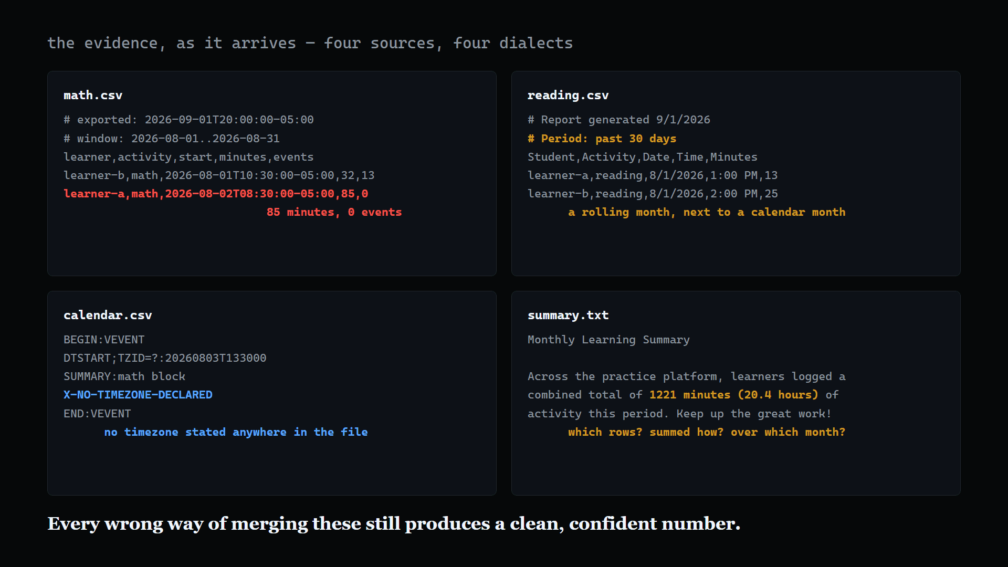The height and width of the screenshot is (567, 1008).
Task: Click the '85 minutes, 0 events' annotation
Action: (334, 212)
